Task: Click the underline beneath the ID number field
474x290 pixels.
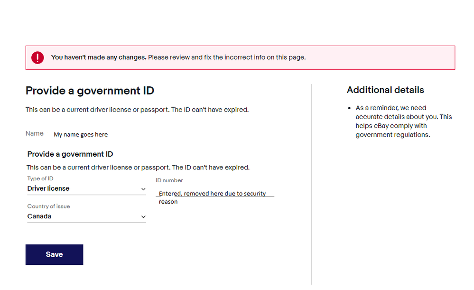Action: pyautogui.click(x=215, y=196)
